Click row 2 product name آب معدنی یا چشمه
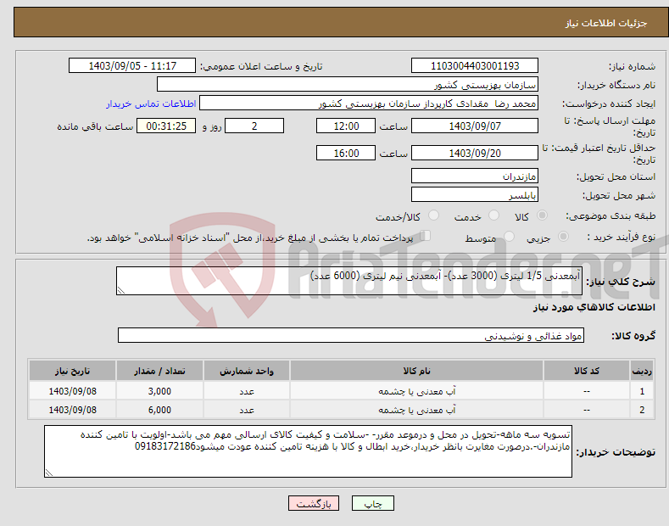The image size is (669, 526). point(417,410)
